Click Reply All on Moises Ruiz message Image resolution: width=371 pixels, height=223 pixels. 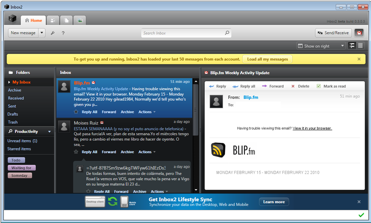[x=90, y=152]
